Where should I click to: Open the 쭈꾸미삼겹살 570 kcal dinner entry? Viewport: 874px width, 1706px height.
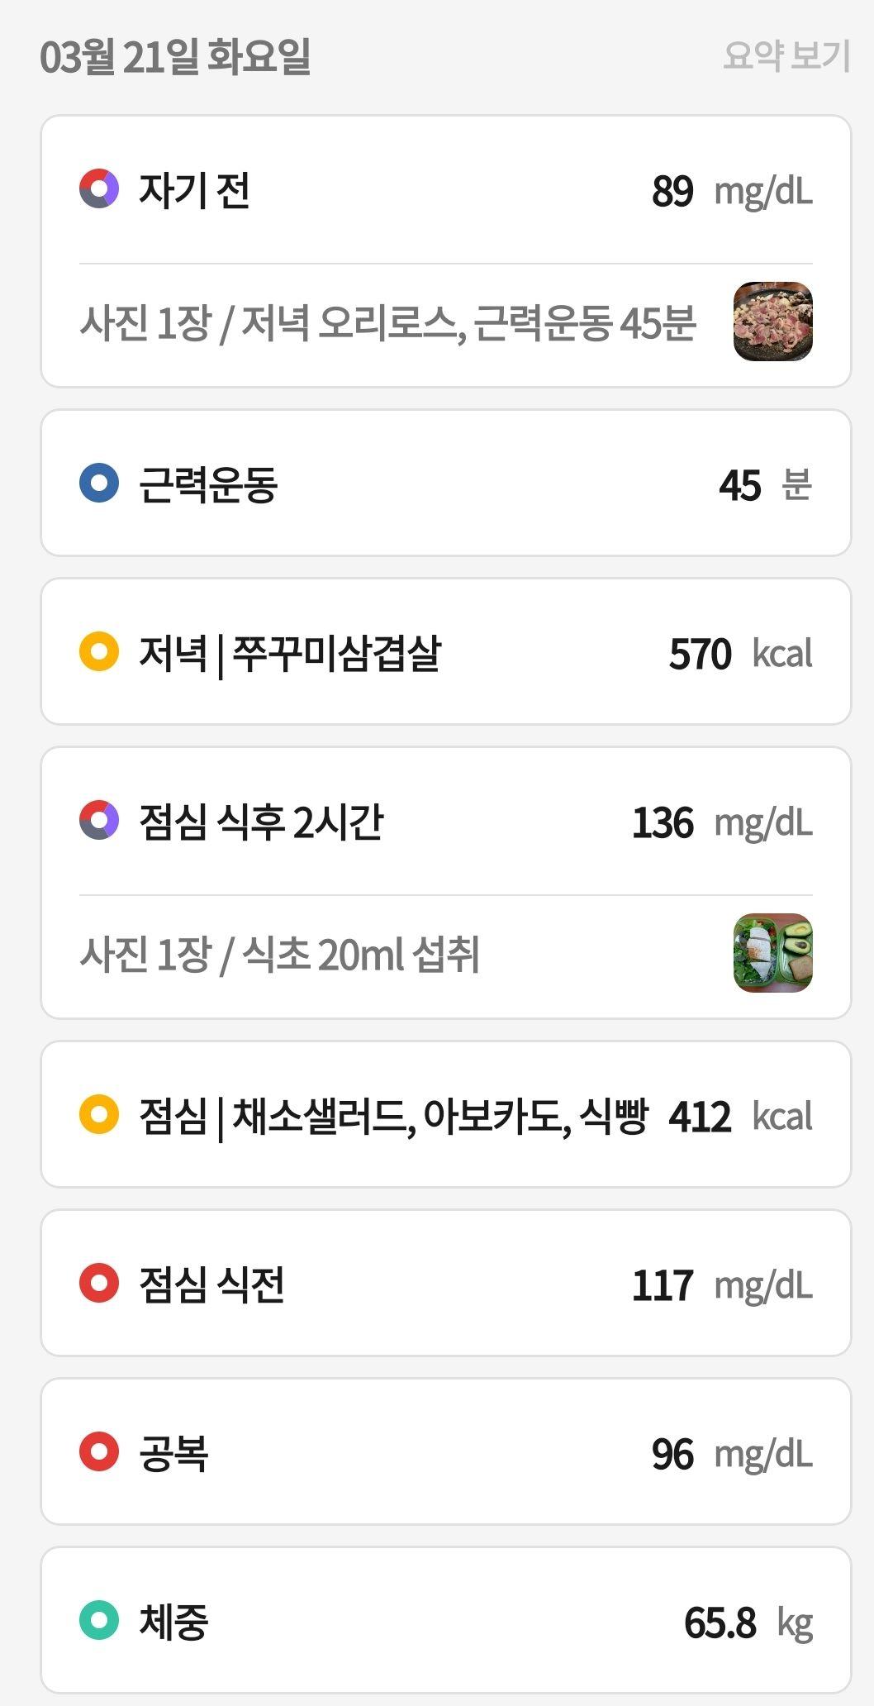point(446,652)
